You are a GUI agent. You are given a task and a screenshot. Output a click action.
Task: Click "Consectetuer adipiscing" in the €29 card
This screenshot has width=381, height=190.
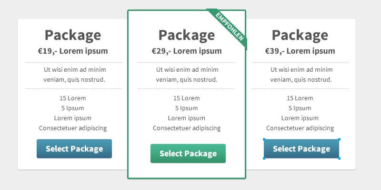pyautogui.click(x=187, y=128)
